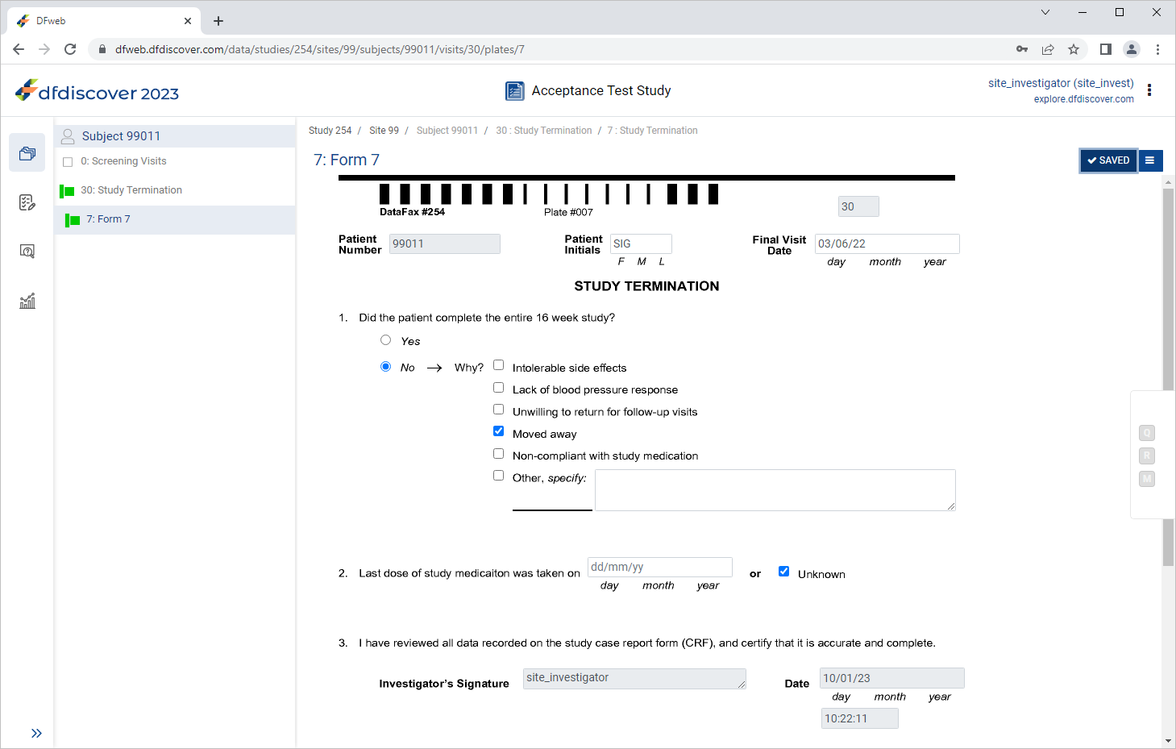
Task: Open the hamburger menu next to SAVED
Action: click(1150, 160)
